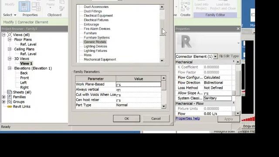The image size is (279, 157).
Task: Click category list scroll down arrow
Action: pos(162,61)
